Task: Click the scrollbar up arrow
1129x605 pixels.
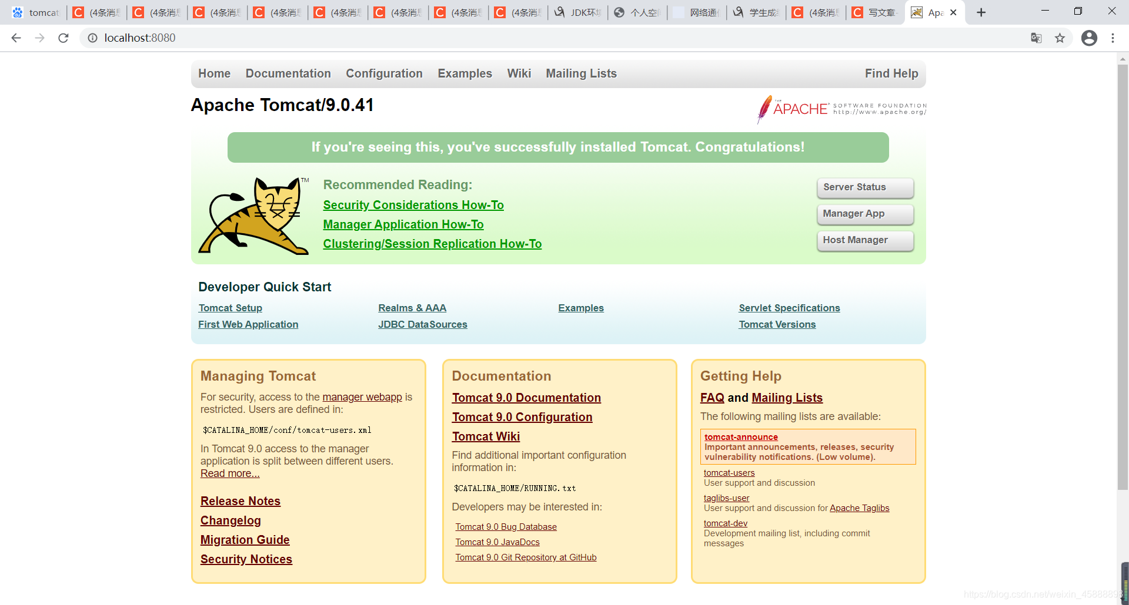Action: (x=1123, y=58)
